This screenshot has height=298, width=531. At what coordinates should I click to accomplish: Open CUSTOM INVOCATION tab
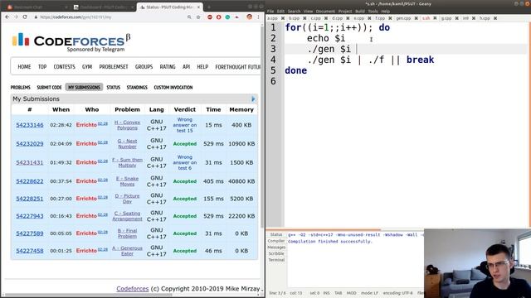tap(173, 87)
